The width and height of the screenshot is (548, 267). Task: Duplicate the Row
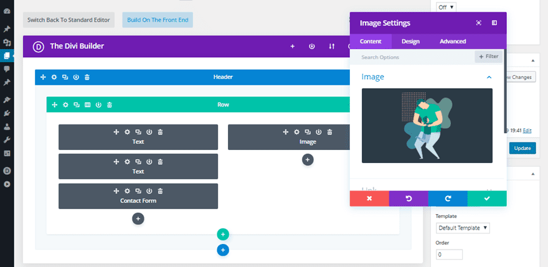click(x=77, y=105)
